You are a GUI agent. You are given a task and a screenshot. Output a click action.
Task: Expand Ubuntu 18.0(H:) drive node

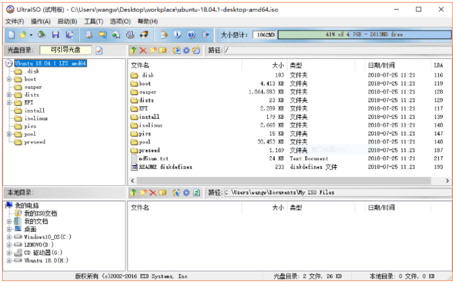(x=9, y=260)
